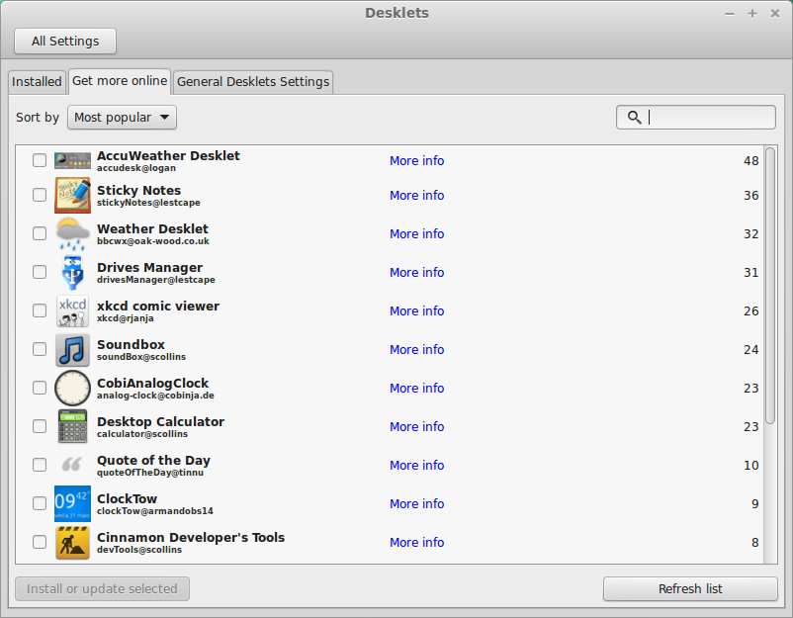Open the Most popular sort dropdown
Viewport: 793px width, 618px height.
[x=122, y=118]
